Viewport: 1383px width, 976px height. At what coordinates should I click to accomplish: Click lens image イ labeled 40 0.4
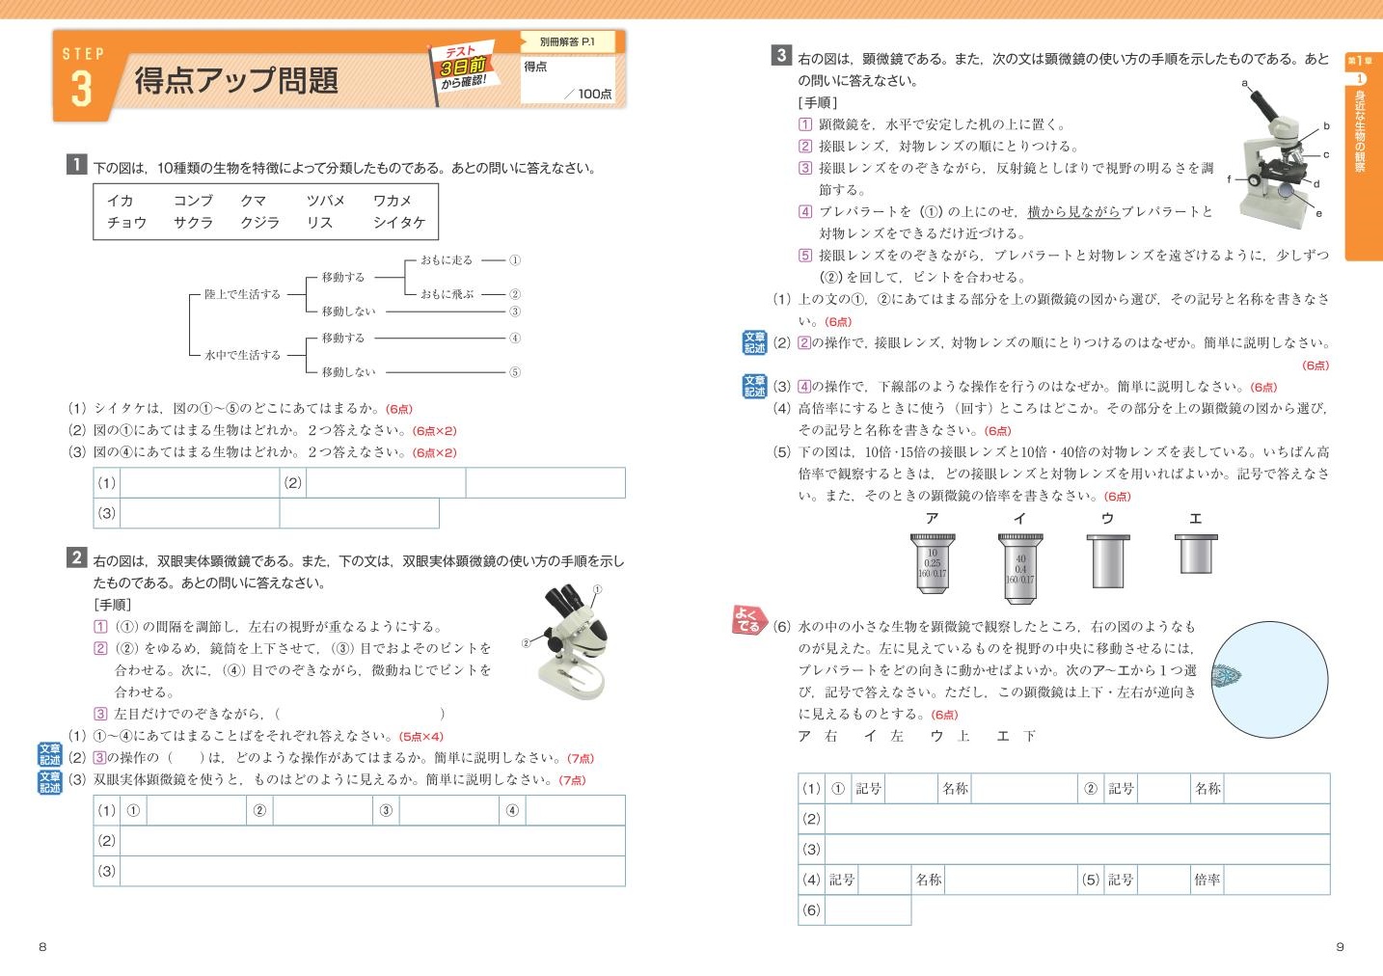pyautogui.click(x=1019, y=567)
